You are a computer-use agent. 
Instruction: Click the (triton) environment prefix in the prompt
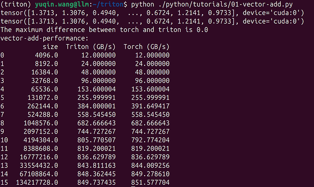16,5
